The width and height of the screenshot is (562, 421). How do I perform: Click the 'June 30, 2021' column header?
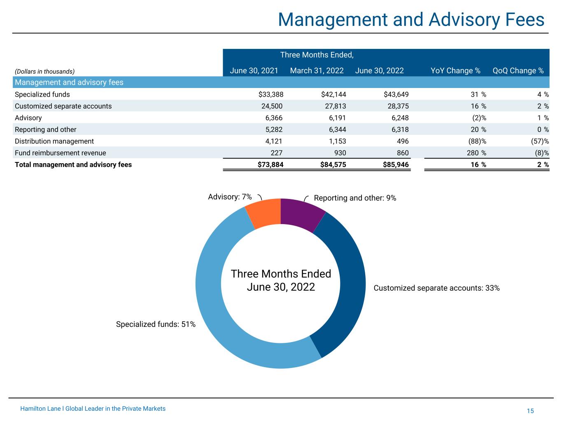tap(254, 71)
